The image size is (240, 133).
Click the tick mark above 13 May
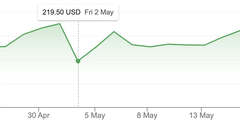tap(202, 109)
